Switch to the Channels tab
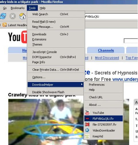This screenshot has height=145, width=138. [106, 50]
